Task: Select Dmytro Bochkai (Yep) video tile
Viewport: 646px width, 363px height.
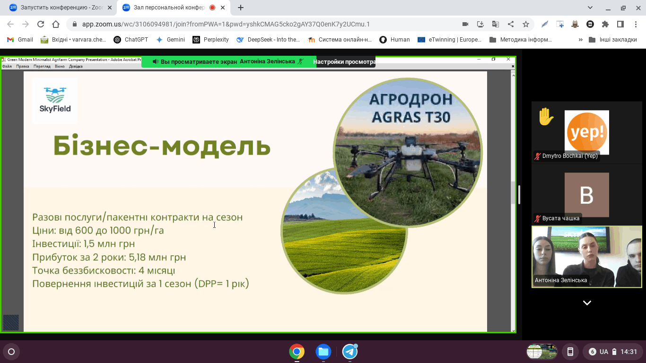Action: (x=587, y=132)
